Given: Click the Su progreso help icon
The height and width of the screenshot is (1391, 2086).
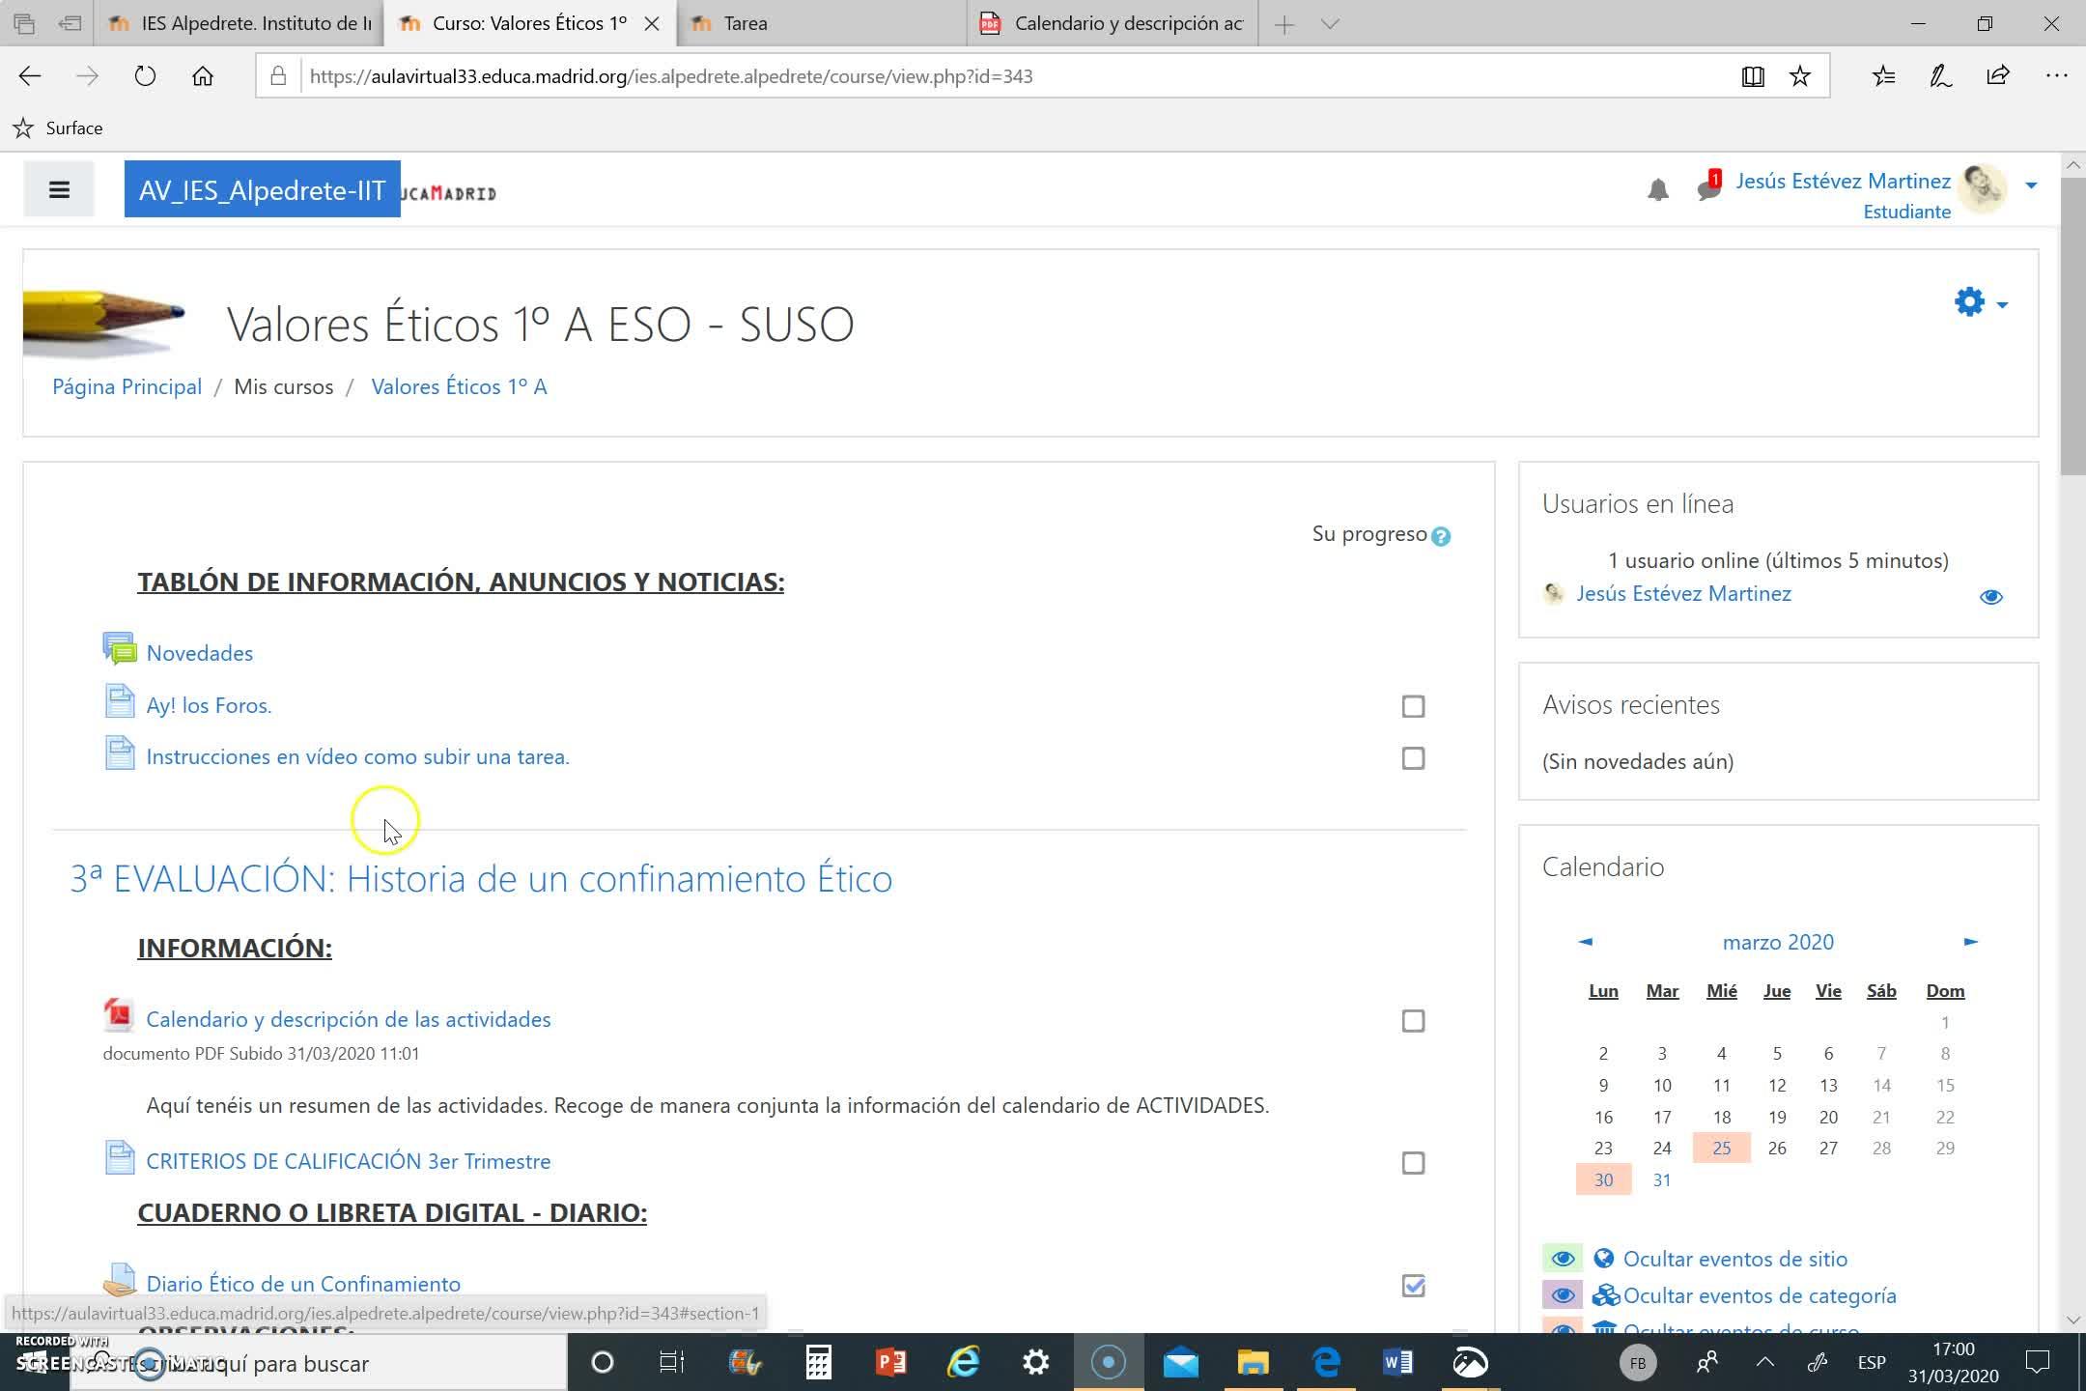Looking at the screenshot, I should tap(1441, 536).
